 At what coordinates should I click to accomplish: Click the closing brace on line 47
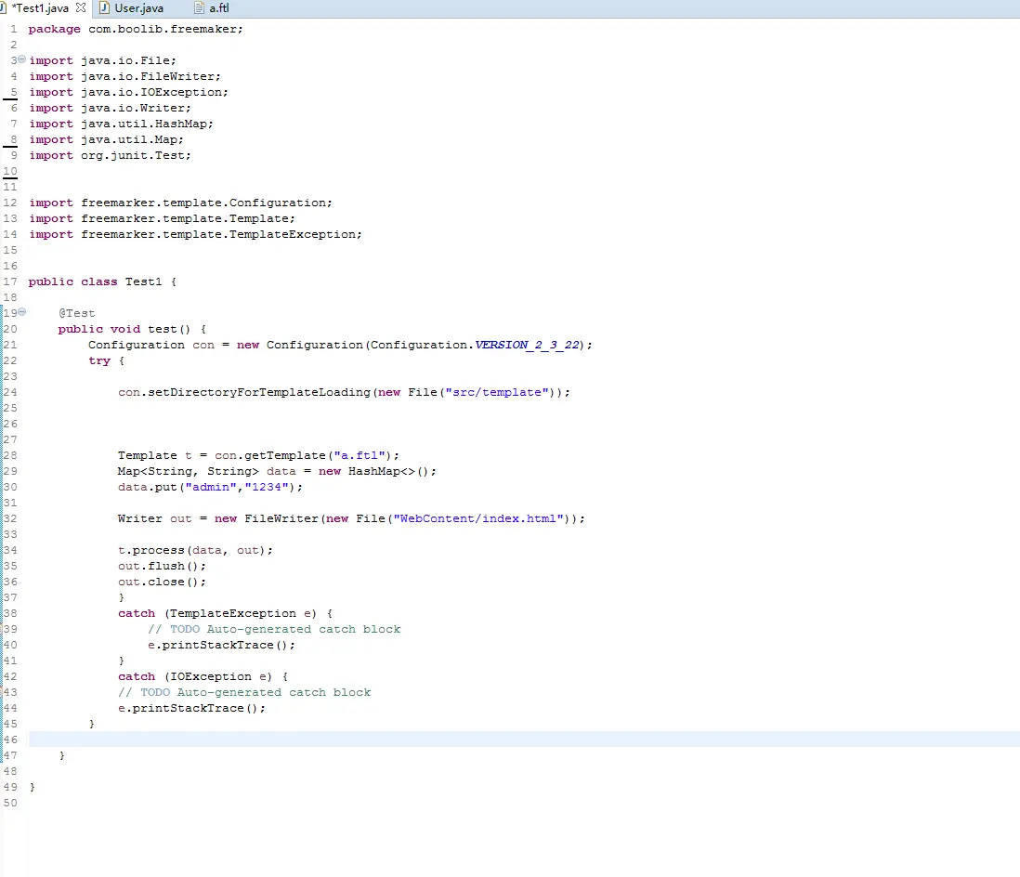(x=62, y=756)
